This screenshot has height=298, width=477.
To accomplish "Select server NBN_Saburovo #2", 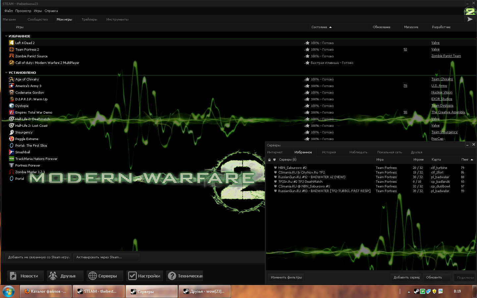I will pos(370,168).
